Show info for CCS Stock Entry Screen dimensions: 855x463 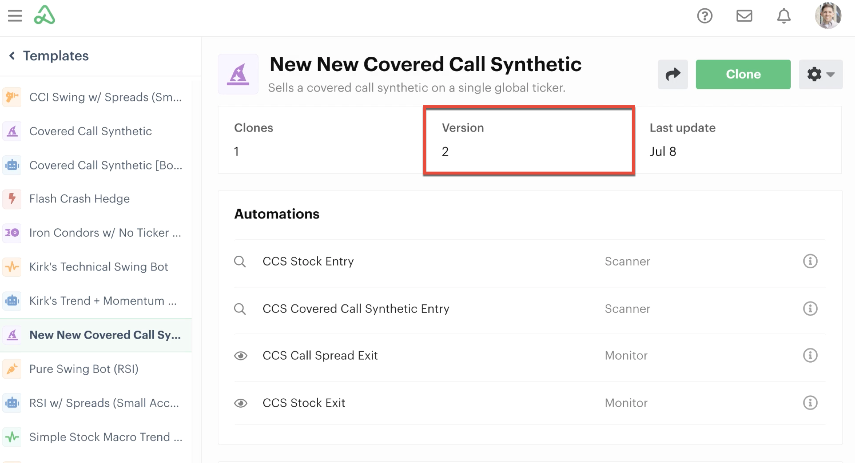pos(810,261)
